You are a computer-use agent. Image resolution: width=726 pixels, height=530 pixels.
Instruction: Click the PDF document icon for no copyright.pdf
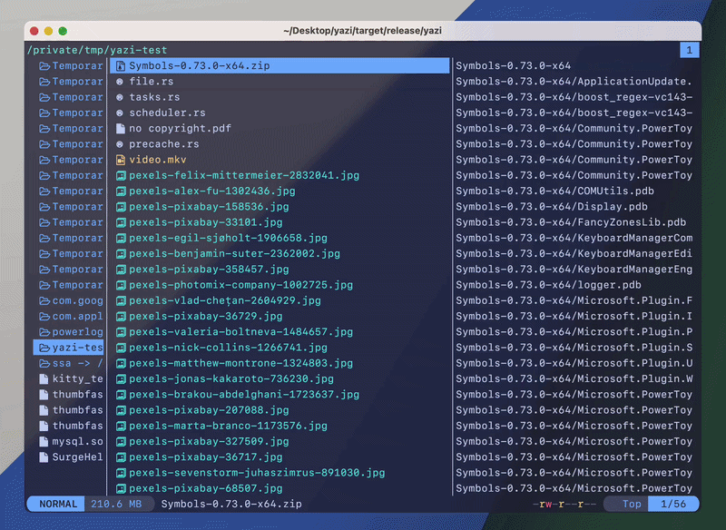121,128
